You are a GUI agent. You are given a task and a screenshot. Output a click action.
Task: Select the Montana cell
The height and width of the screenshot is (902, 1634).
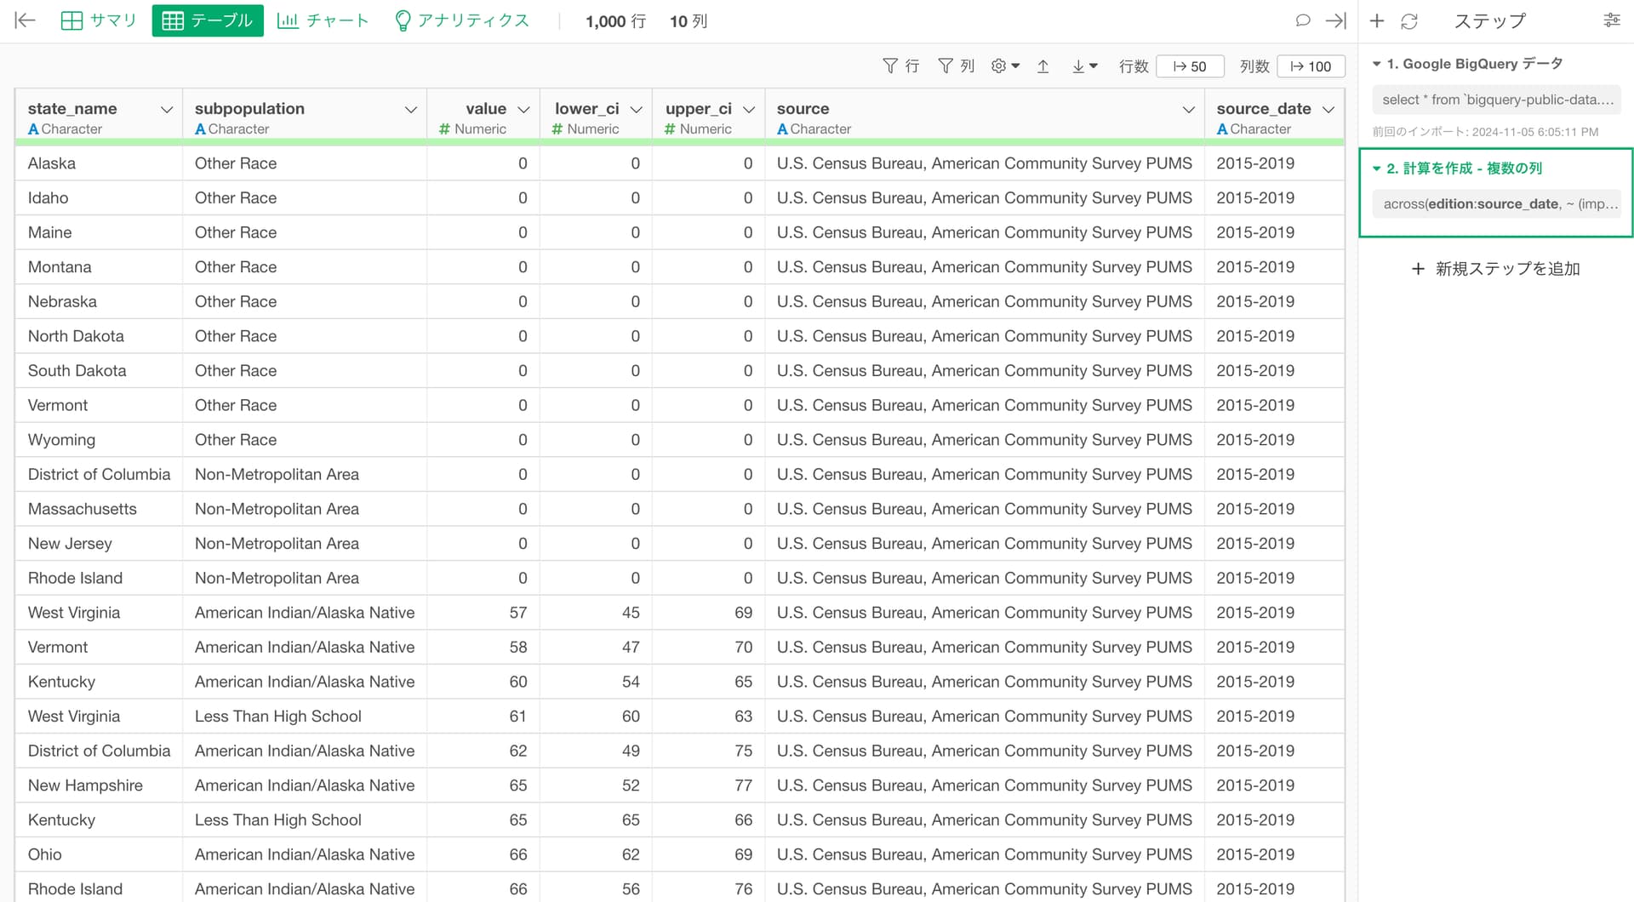[x=99, y=267]
